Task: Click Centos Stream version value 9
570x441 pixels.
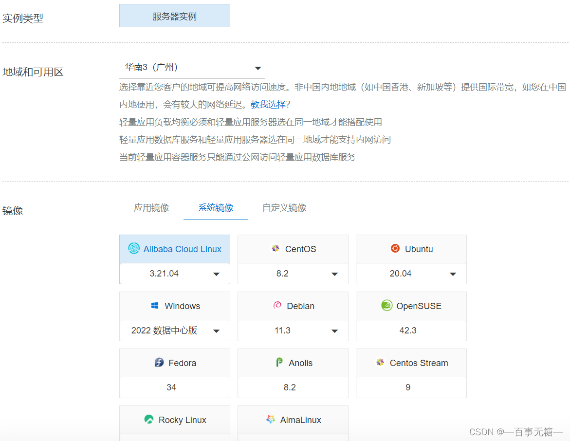Action: click(408, 387)
